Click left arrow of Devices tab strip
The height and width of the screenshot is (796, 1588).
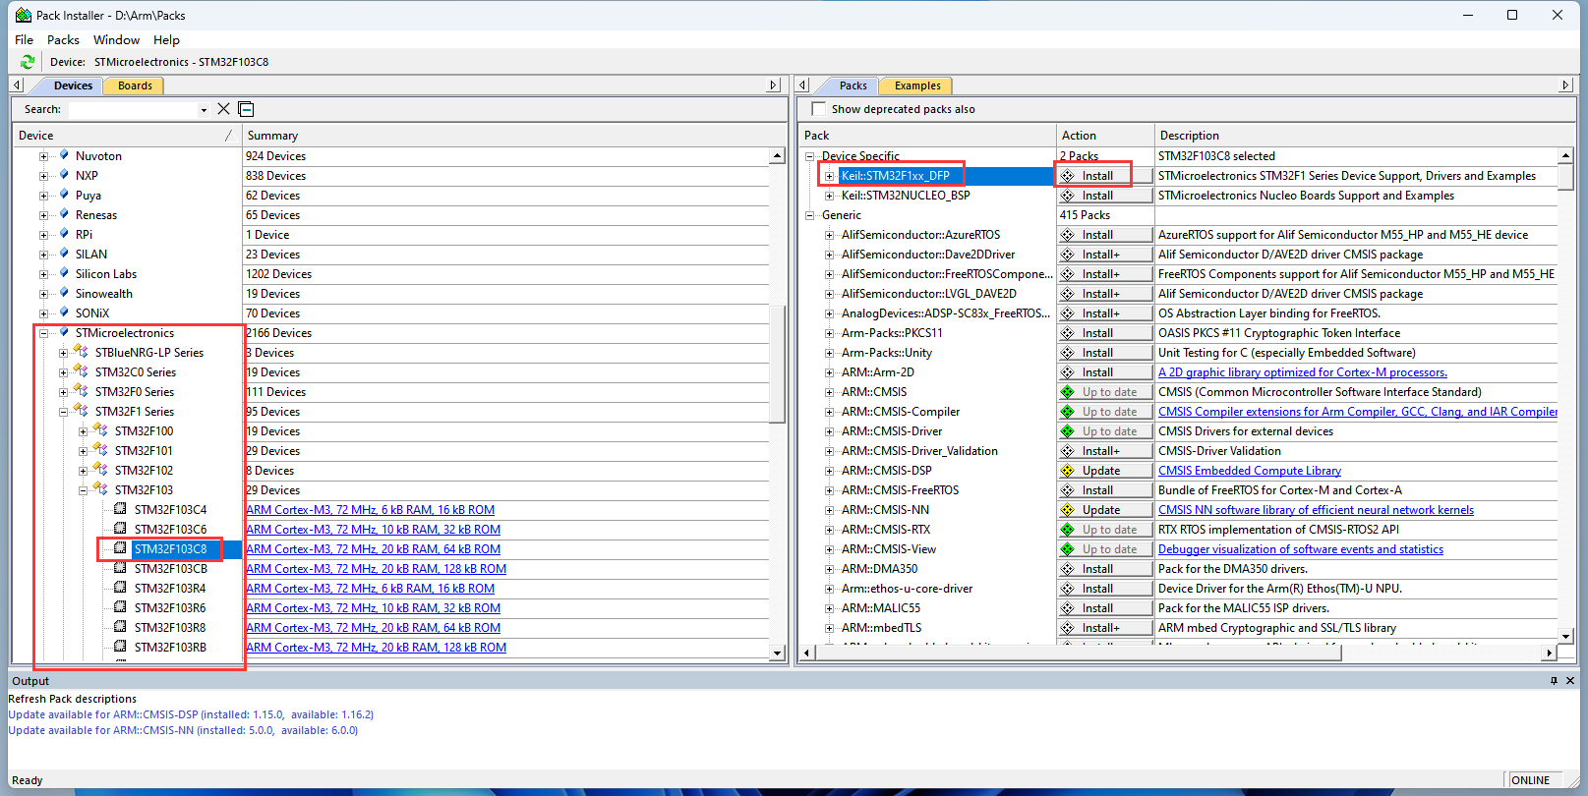coord(19,85)
